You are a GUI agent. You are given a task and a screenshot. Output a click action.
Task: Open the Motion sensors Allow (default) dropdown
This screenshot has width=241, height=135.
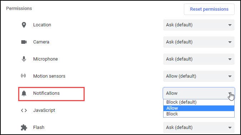point(199,76)
